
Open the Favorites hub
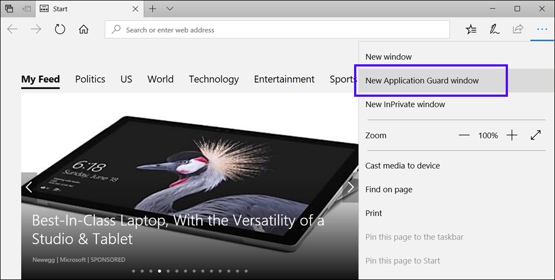coord(471,29)
